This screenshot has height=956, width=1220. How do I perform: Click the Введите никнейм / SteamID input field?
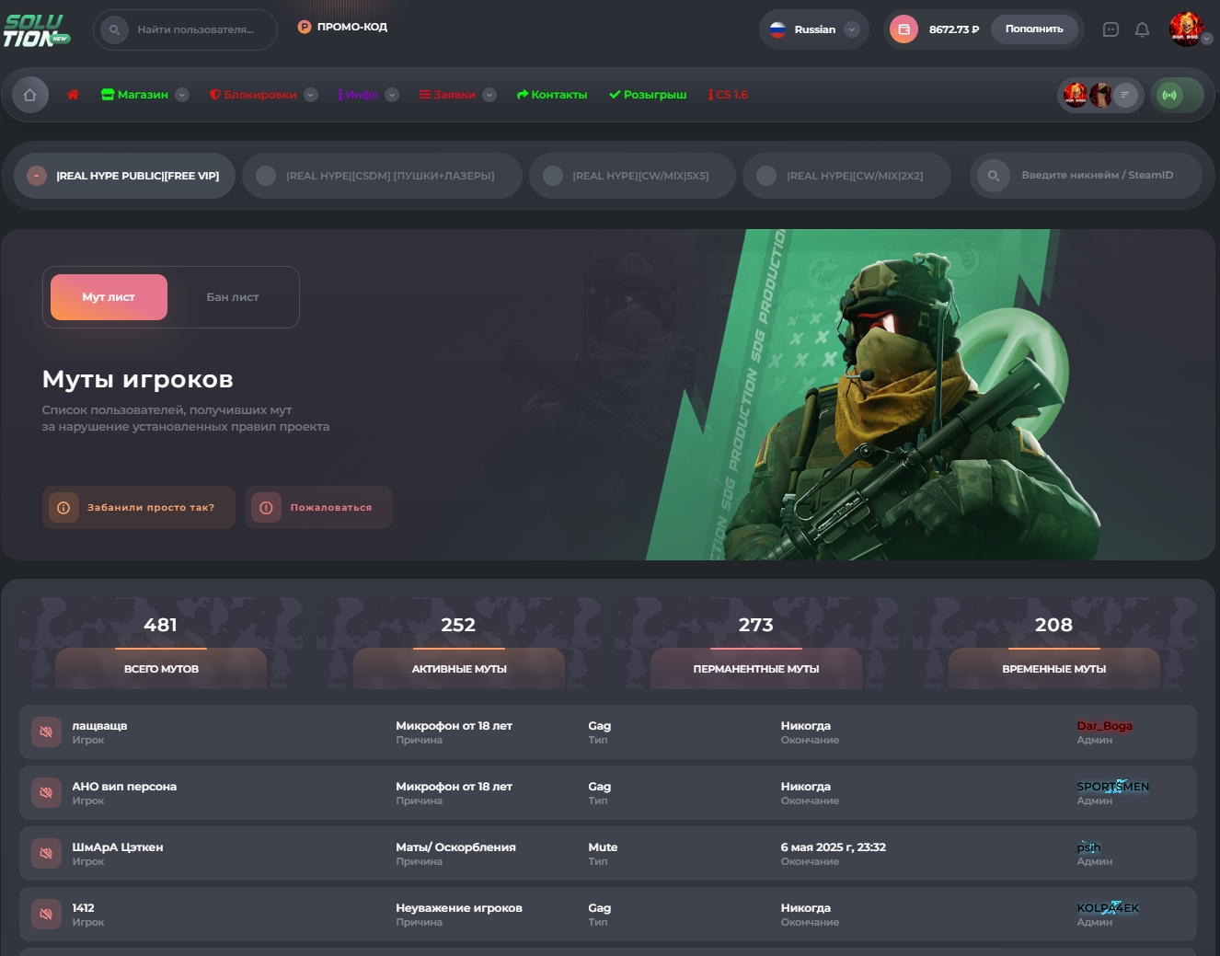pyautogui.click(x=1100, y=175)
